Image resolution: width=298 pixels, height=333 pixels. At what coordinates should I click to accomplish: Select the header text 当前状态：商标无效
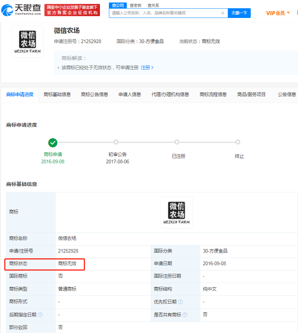(200, 41)
